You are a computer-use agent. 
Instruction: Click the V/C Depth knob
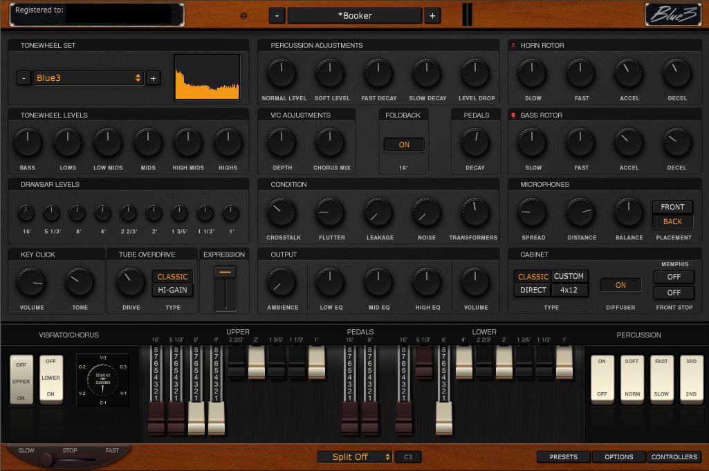(282, 143)
